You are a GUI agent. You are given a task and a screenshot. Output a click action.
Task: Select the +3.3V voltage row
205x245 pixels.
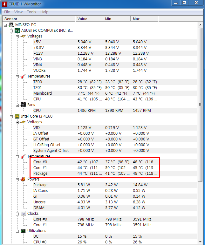pyautogui.click(x=115, y=47)
